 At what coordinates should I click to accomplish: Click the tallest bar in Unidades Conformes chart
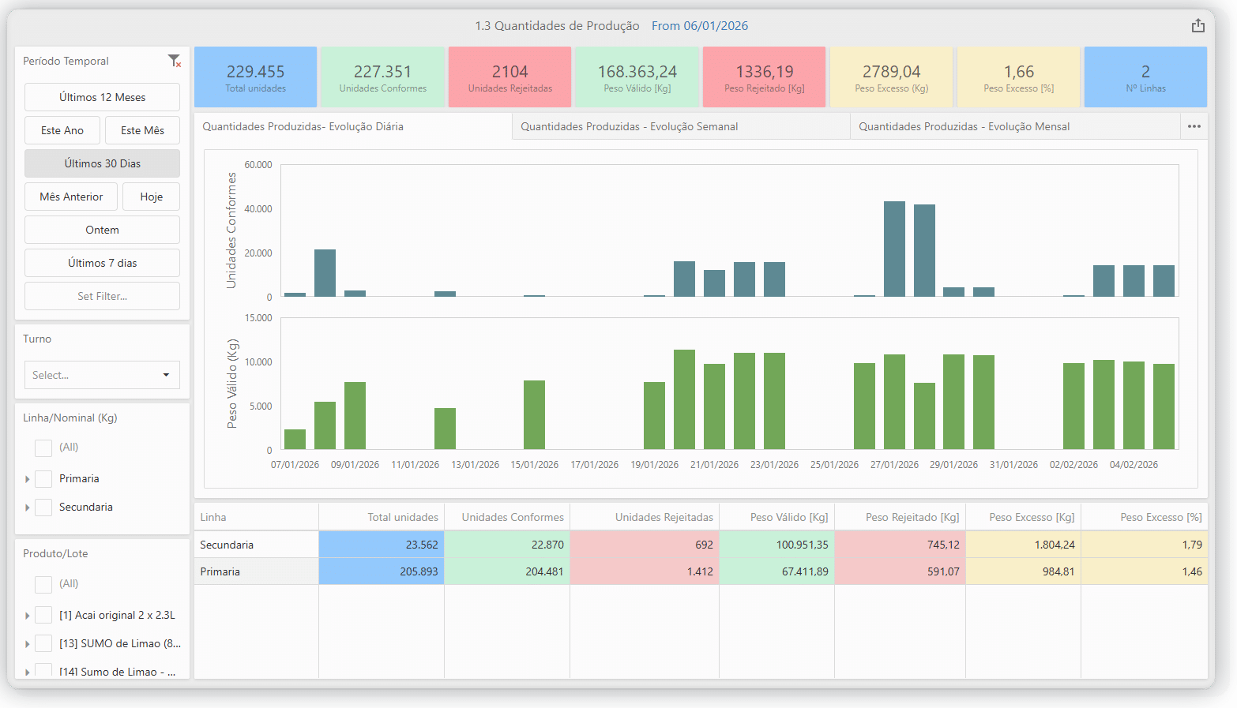pos(894,249)
